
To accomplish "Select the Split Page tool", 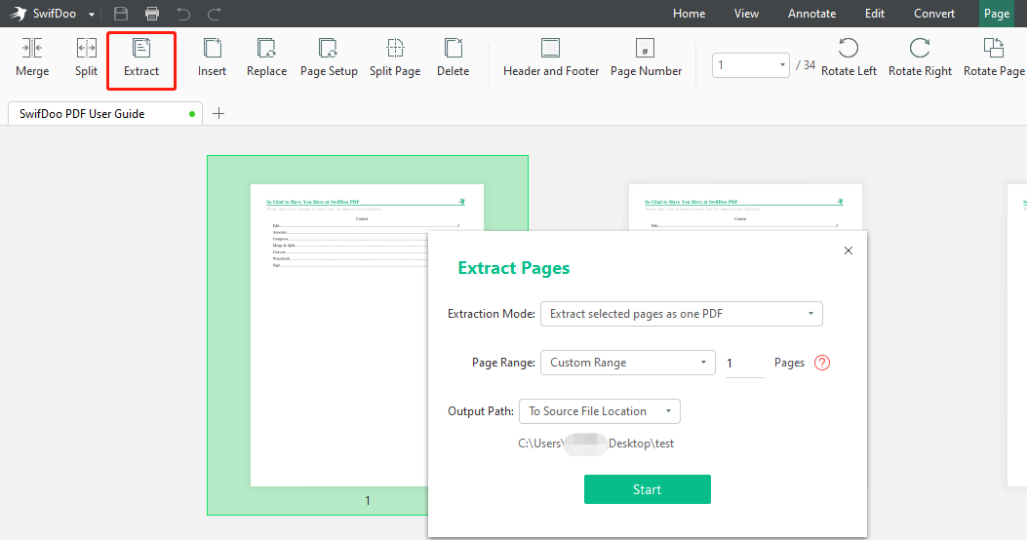I will point(395,58).
